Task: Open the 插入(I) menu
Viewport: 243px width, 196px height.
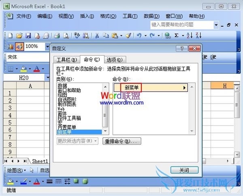Action: (x=87, y=16)
